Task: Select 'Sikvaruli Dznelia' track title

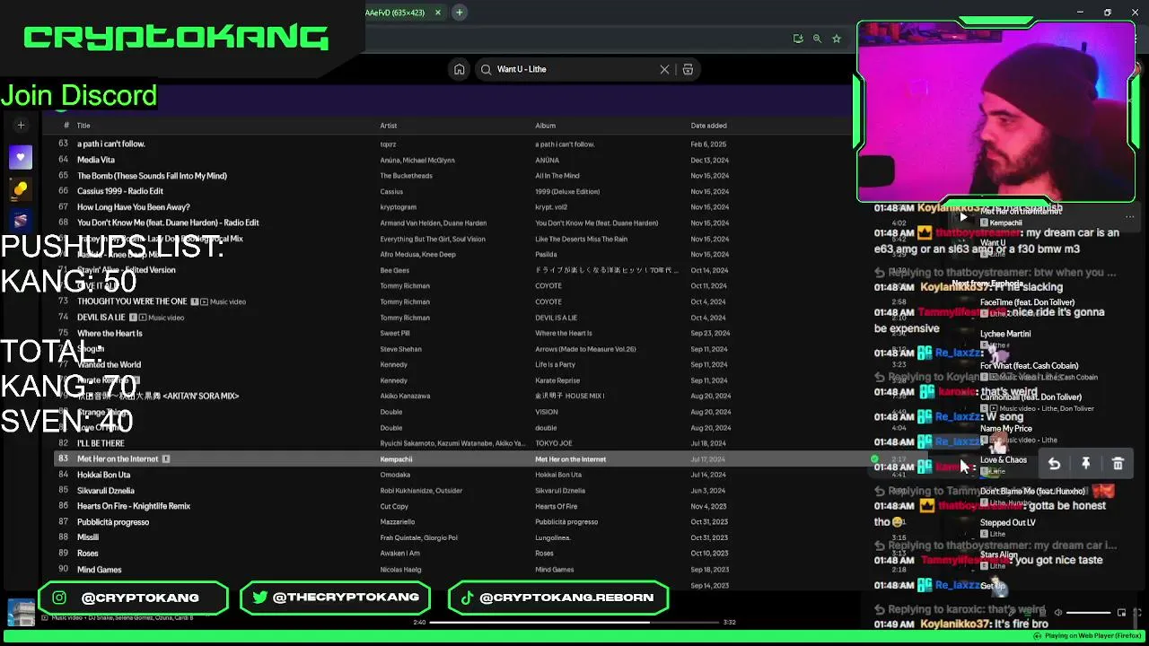Action: coord(106,491)
